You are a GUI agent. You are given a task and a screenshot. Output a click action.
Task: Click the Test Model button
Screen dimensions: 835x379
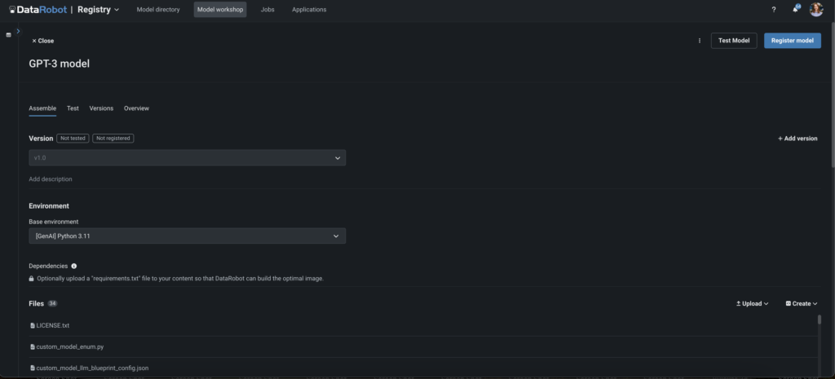point(734,41)
